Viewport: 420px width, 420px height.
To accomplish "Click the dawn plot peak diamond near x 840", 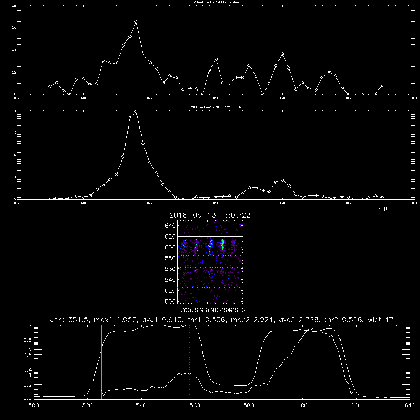I will coord(216,59).
